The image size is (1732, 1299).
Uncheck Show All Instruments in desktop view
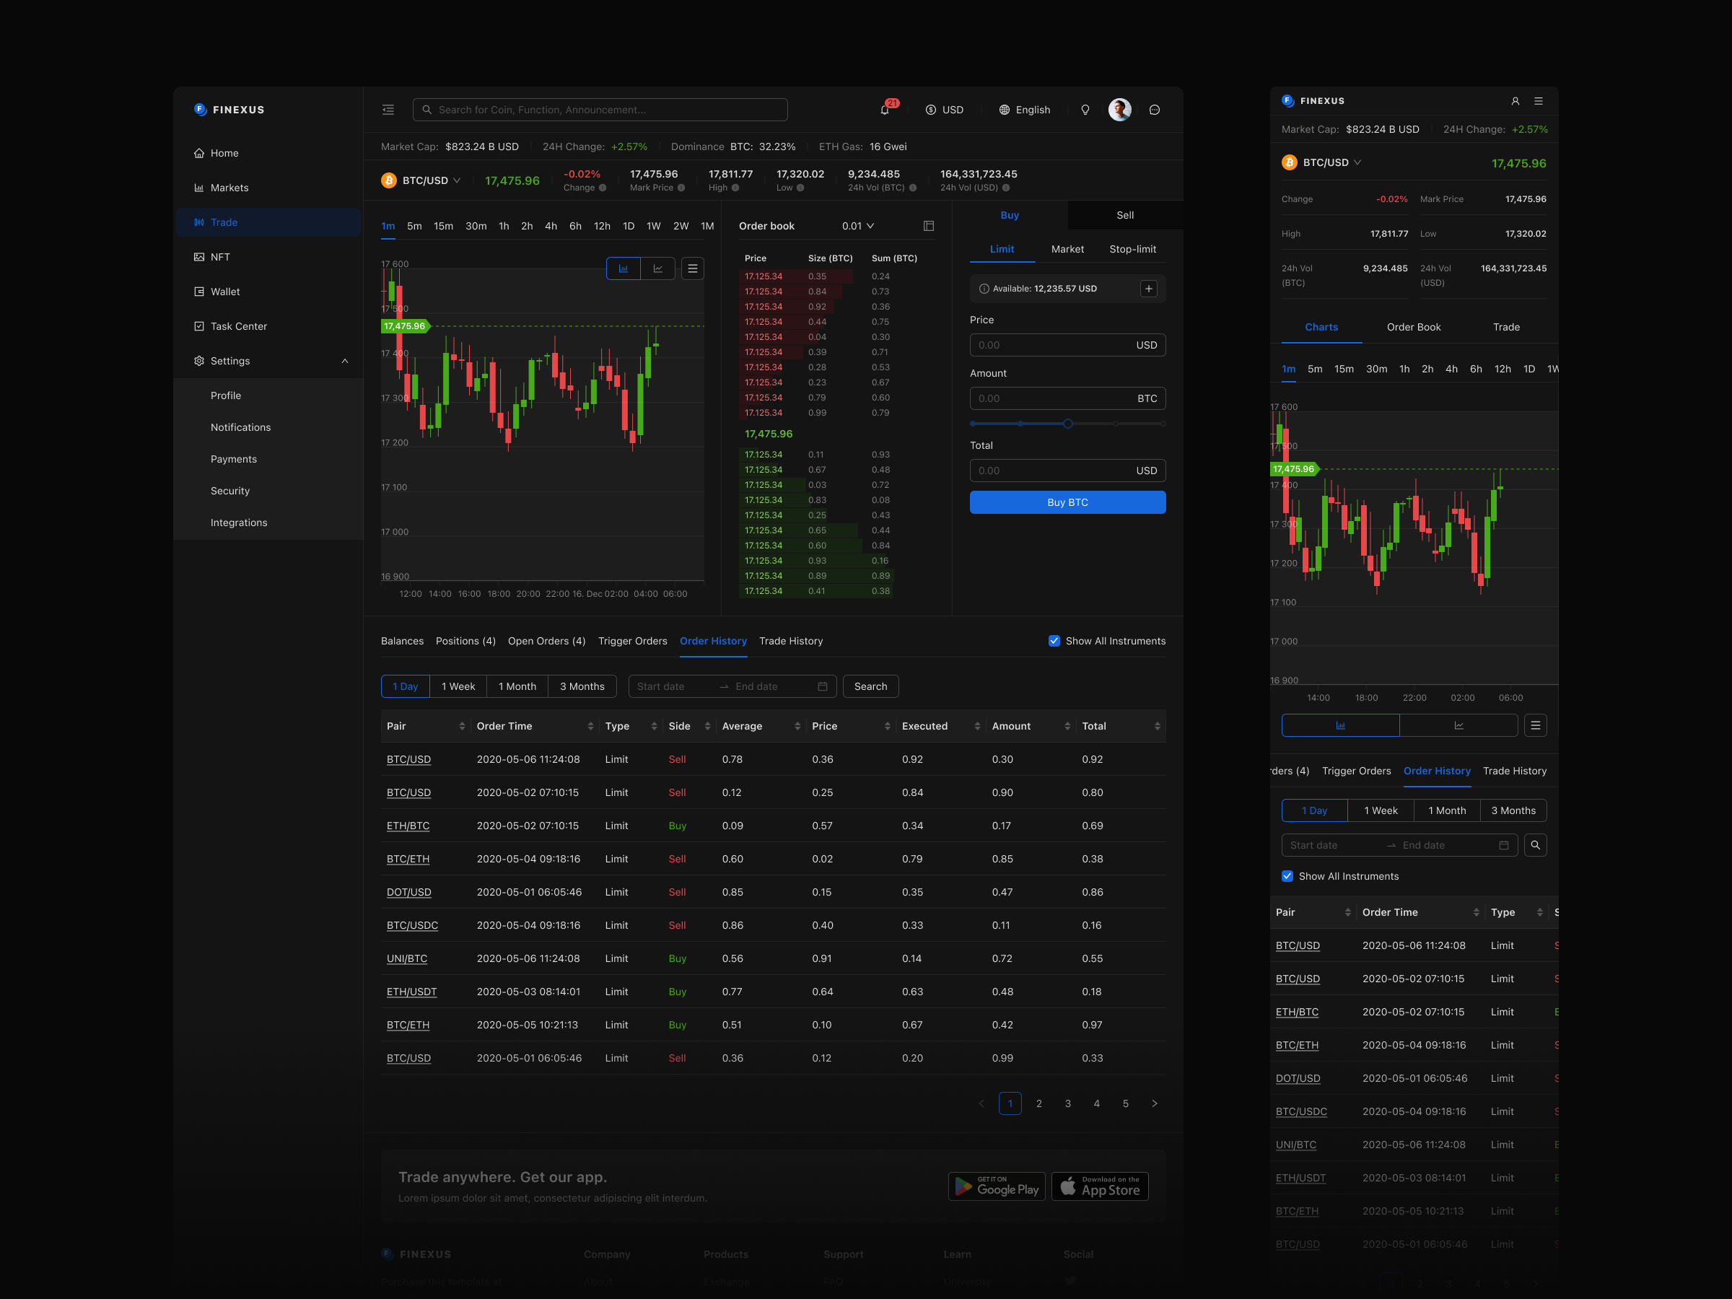[x=1054, y=641]
